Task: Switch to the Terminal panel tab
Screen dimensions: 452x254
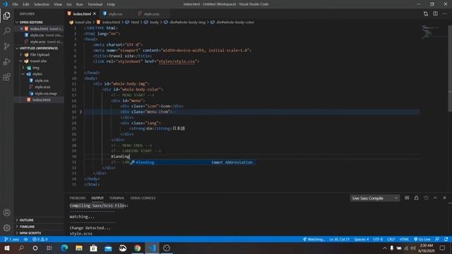Action: point(117,198)
